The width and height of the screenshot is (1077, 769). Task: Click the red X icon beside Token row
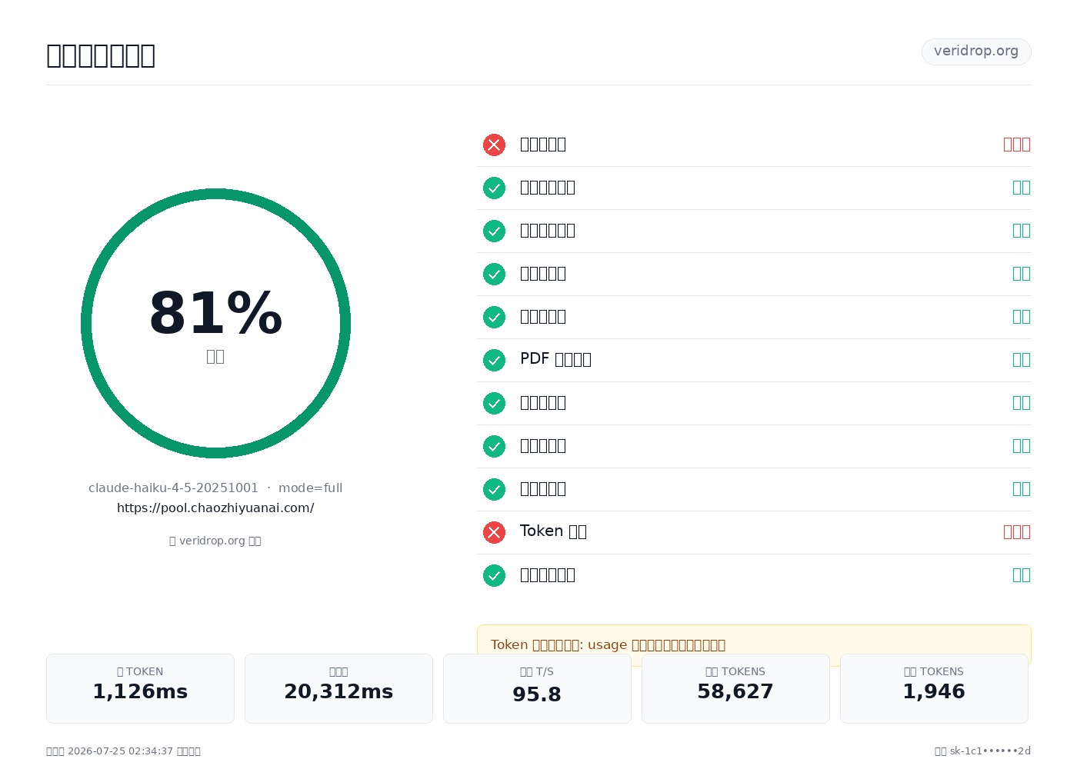click(494, 532)
